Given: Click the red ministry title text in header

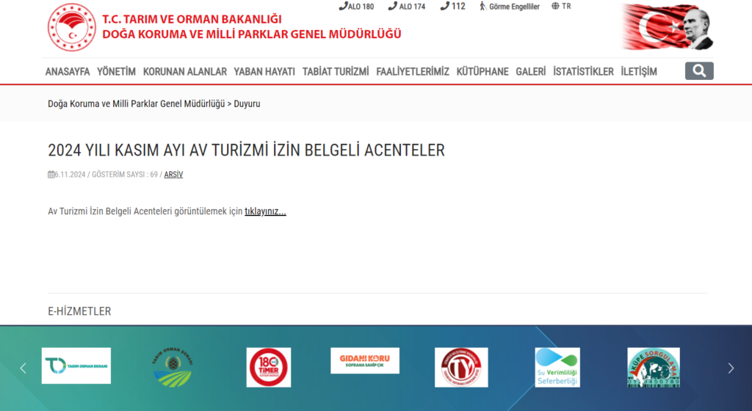Looking at the screenshot, I should [252, 27].
